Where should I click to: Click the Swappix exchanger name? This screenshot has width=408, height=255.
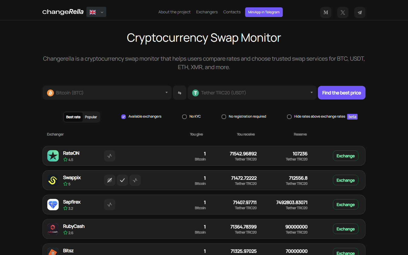72,177
